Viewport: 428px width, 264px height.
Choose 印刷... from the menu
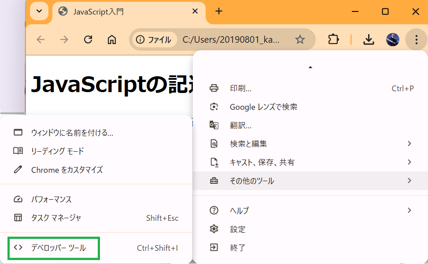(240, 88)
